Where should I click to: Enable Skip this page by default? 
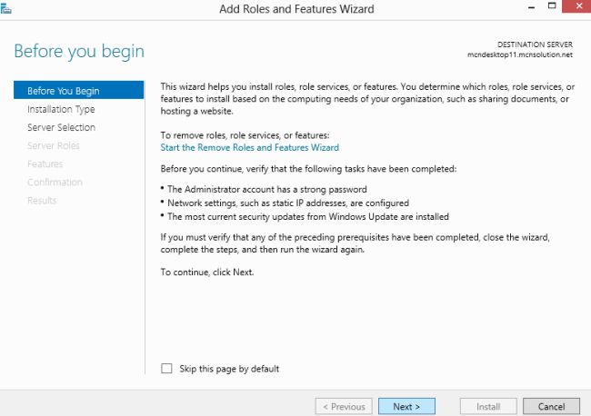pos(166,369)
